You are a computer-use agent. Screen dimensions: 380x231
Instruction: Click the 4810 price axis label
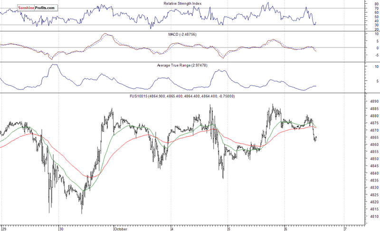pyautogui.click(x=374, y=216)
